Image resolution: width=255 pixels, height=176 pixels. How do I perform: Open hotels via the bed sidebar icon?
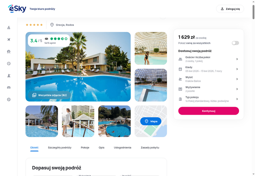(9, 88)
